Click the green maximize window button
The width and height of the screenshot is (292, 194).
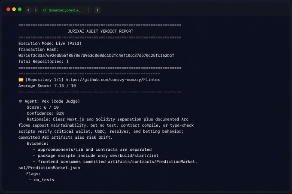click(x=20, y=9)
